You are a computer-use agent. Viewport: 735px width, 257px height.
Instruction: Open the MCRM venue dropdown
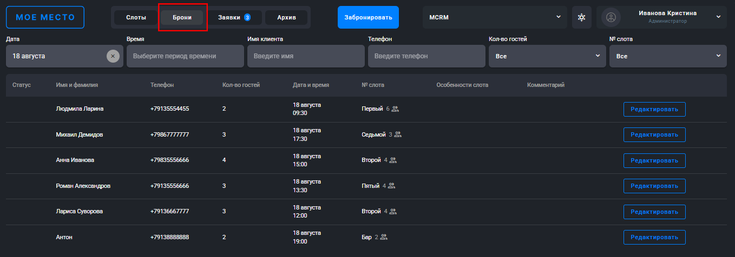pyautogui.click(x=495, y=17)
